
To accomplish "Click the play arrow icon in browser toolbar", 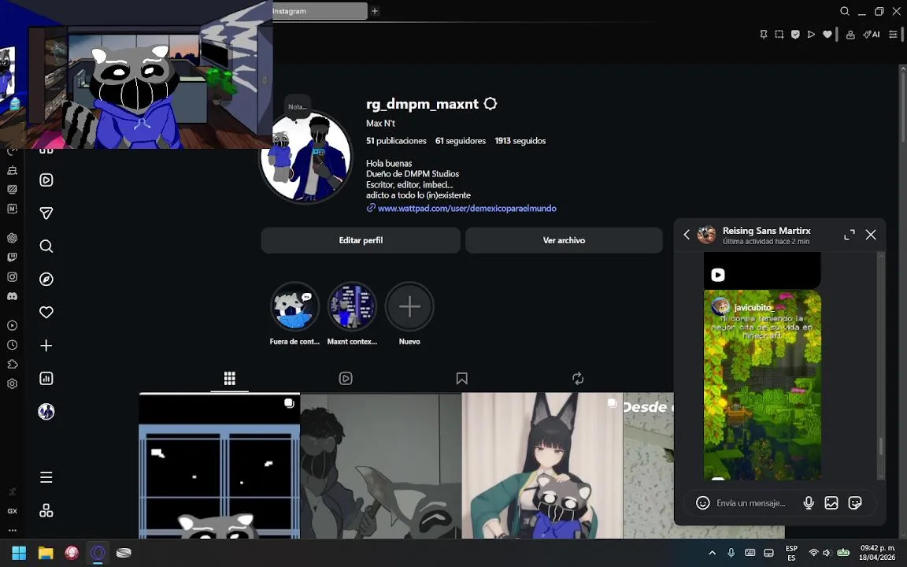I will click(x=811, y=35).
